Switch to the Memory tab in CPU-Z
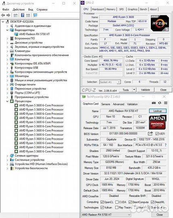This screenshot has height=218, width=173. [x=111, y=9]
